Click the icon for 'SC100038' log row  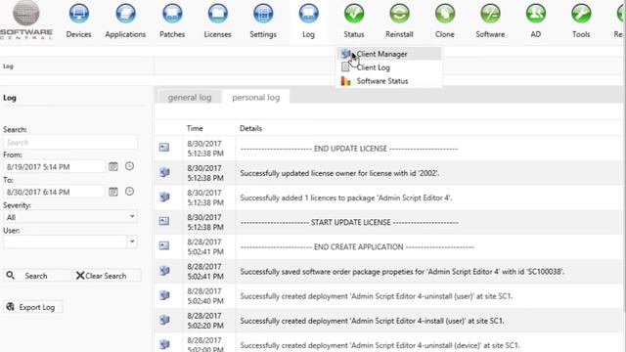click(164, 271)
